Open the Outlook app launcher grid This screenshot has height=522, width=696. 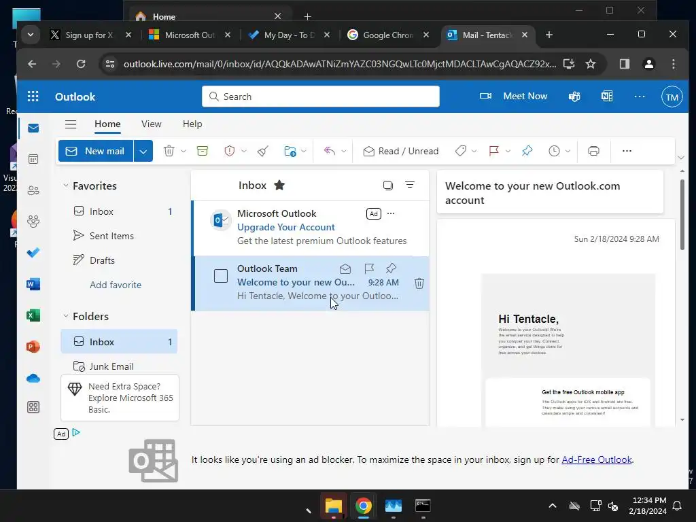click(x=33, y=97)
